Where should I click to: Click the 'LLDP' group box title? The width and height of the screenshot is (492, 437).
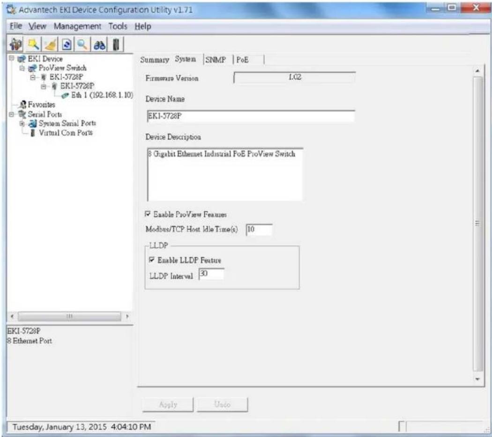(158, 246)
